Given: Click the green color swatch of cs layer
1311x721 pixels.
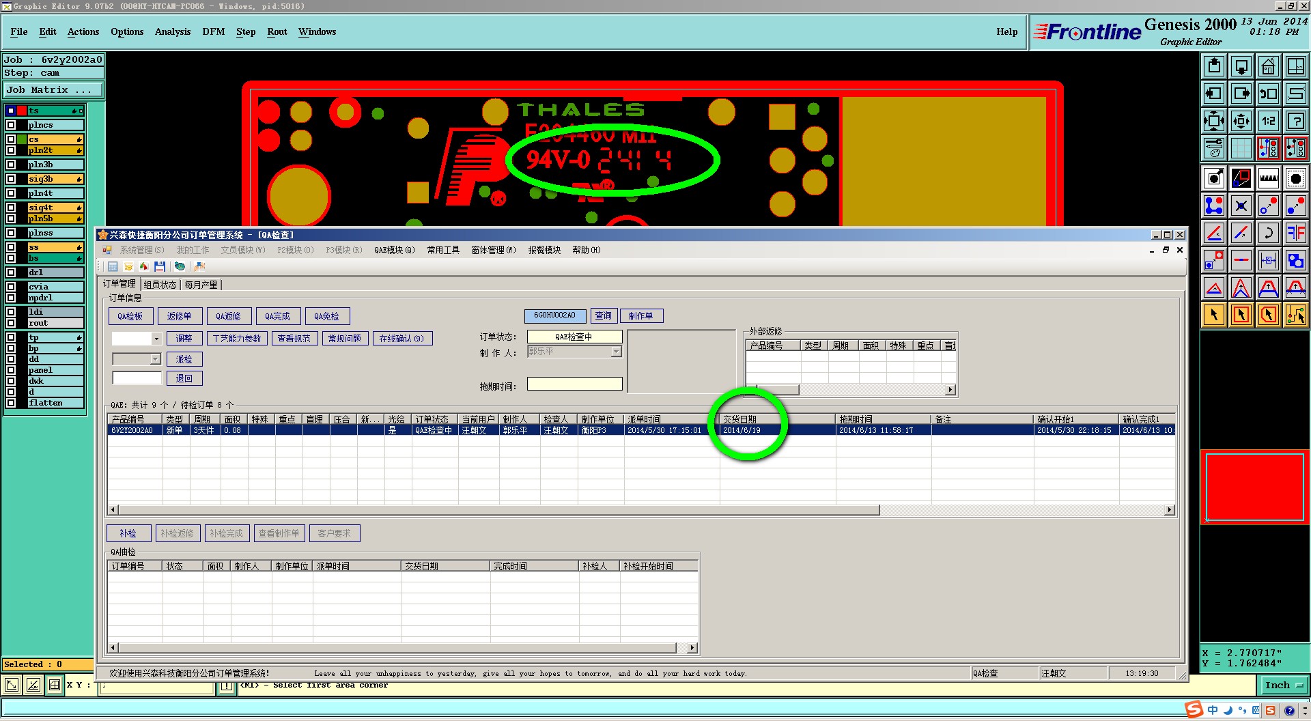Looking at the screenshot, I should [x=23, y=139].
